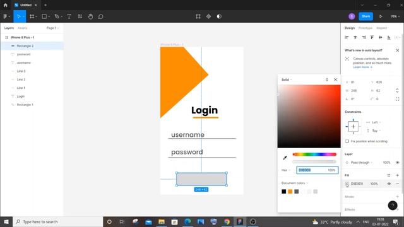The image size is (404, 227).
Task: Select the Move tool
Action: [18, 16]
